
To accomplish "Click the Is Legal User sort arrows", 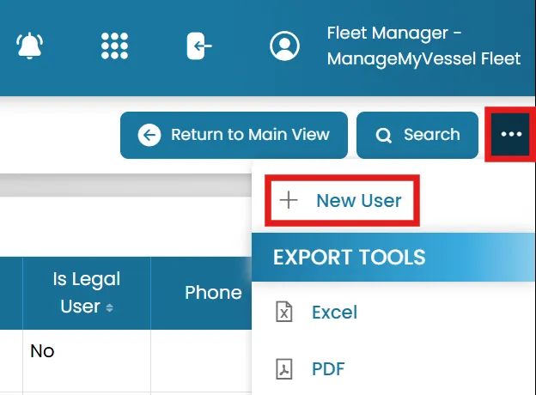I will point(109,308).
